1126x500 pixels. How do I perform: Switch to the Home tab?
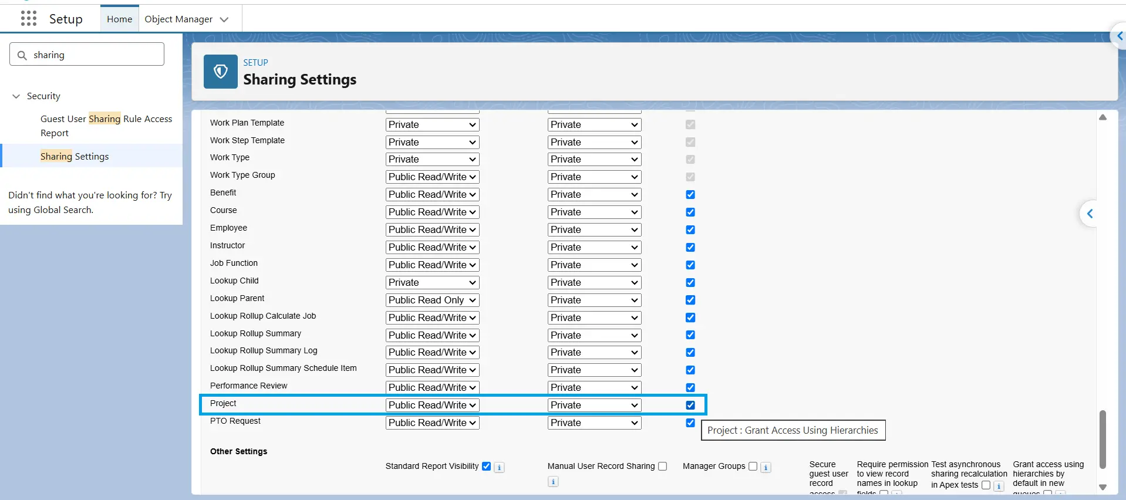pyautogui.click(x=120, y=19)
